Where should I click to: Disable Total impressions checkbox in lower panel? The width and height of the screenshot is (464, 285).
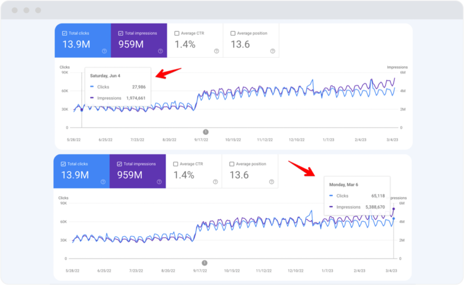coord(120,164)
